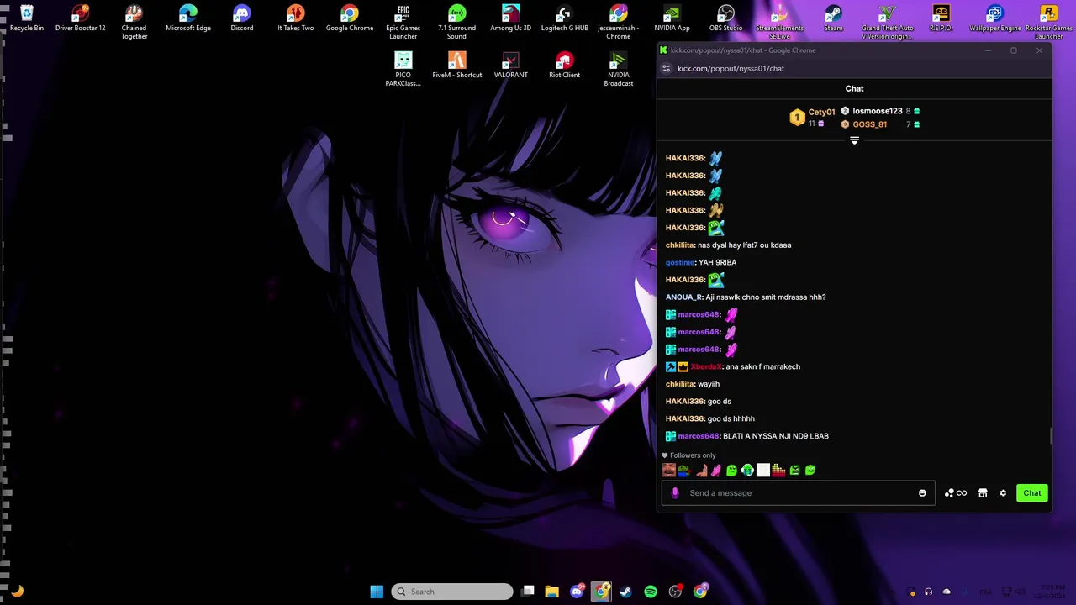Select the white square emote in quick emotes
1076x605 pixels.
point(762,471)
